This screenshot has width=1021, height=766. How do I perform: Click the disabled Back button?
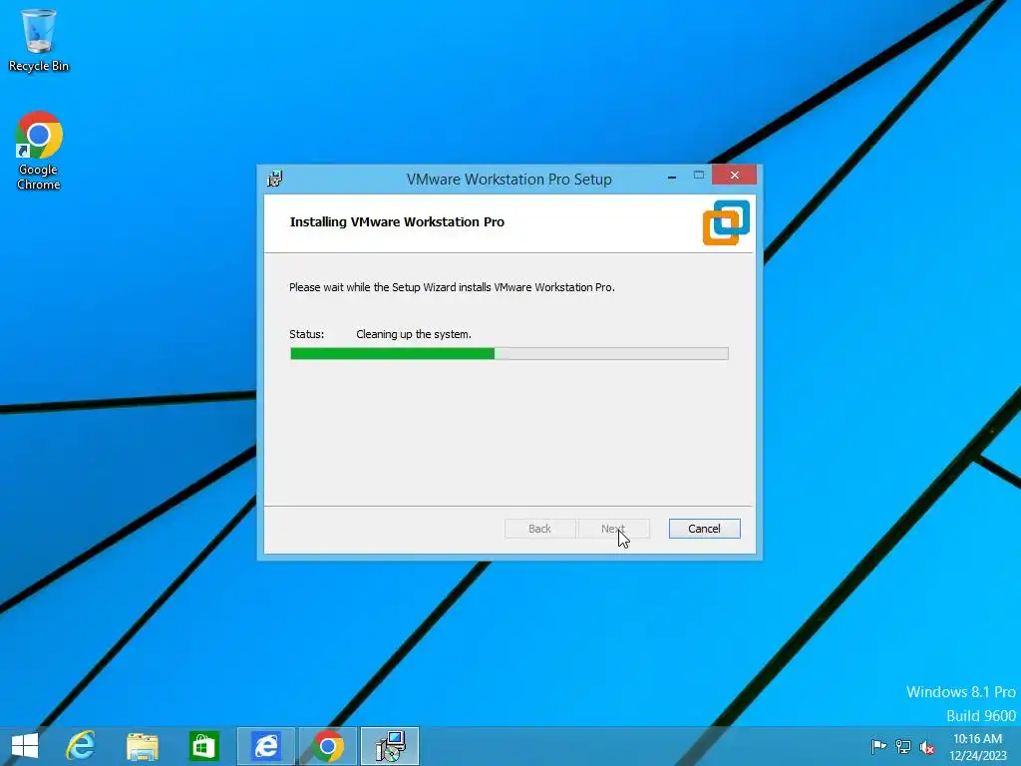[x=539, y=529]
